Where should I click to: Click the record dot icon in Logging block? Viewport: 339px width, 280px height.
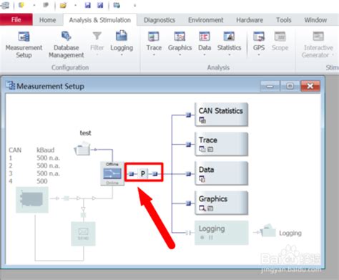tap(202, 238)
